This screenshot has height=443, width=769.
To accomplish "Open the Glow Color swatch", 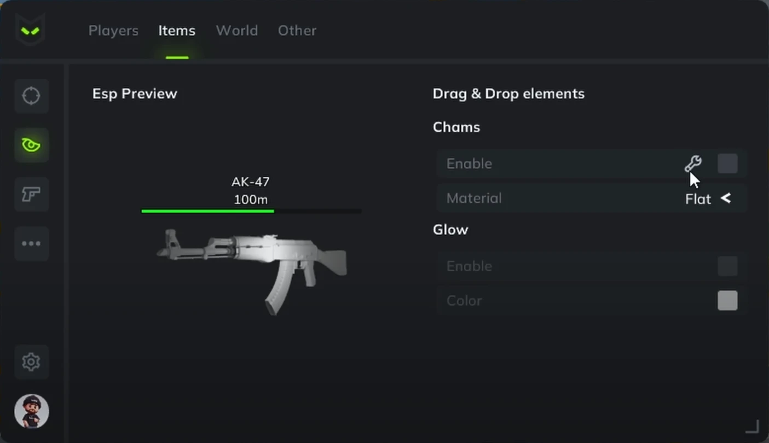I will (x=727, y=300).
